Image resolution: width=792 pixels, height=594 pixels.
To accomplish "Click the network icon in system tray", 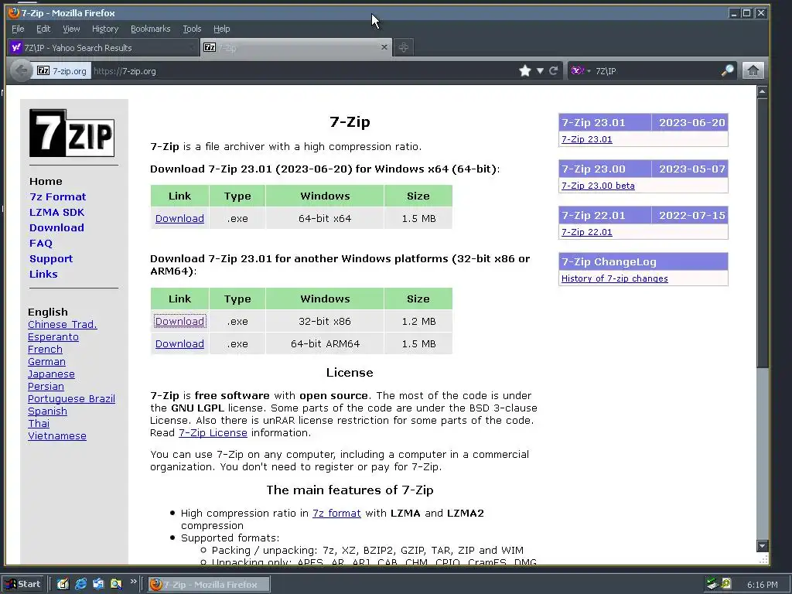I will pos(712,585).
